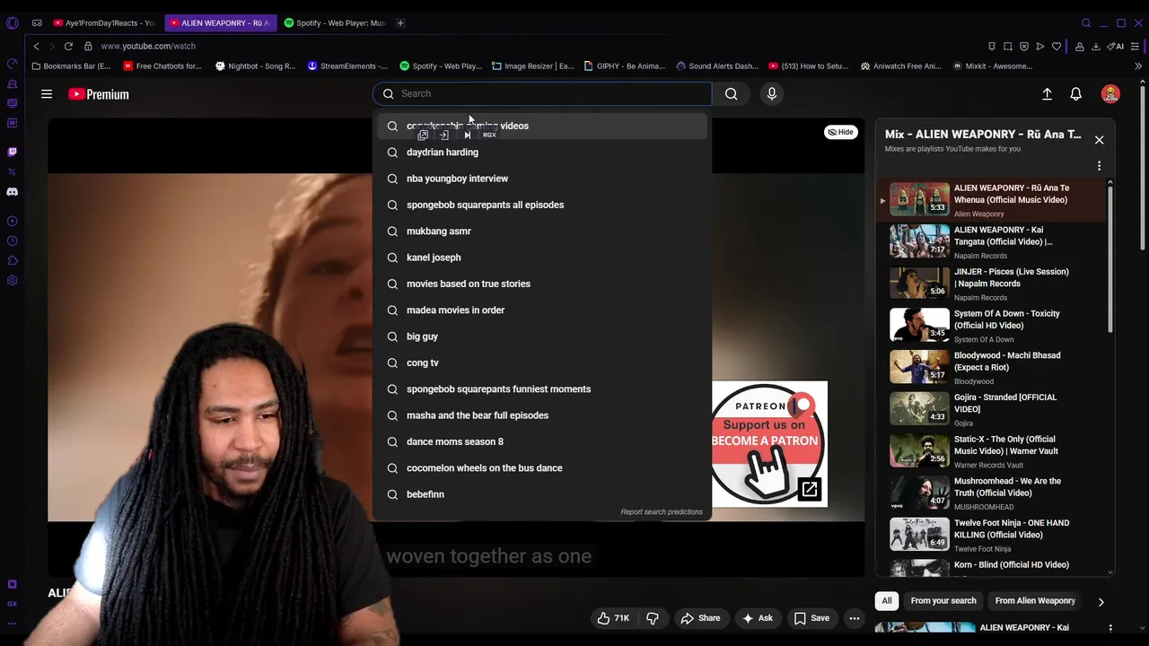1149x646 pixels.
Task: Open the Opera GX main menu logo
Action: click(x=12, y=23)
